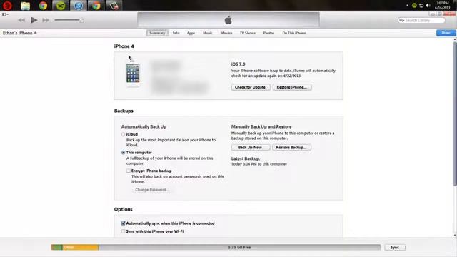
Task: Open the iTunes menu dropdown icon
Action: pyautogui.click(x=5, y=14)
